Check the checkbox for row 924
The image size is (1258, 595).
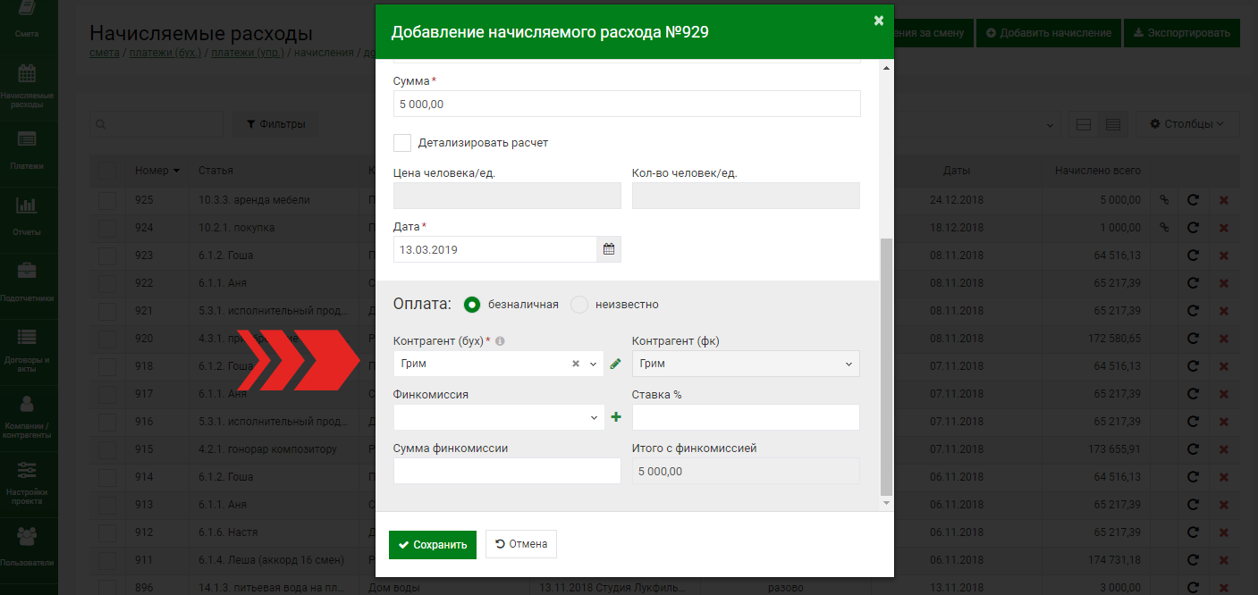click(107, 228)
